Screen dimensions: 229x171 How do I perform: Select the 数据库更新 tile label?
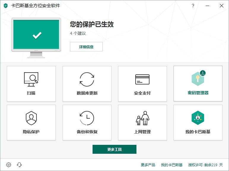[x=87, y=93]
